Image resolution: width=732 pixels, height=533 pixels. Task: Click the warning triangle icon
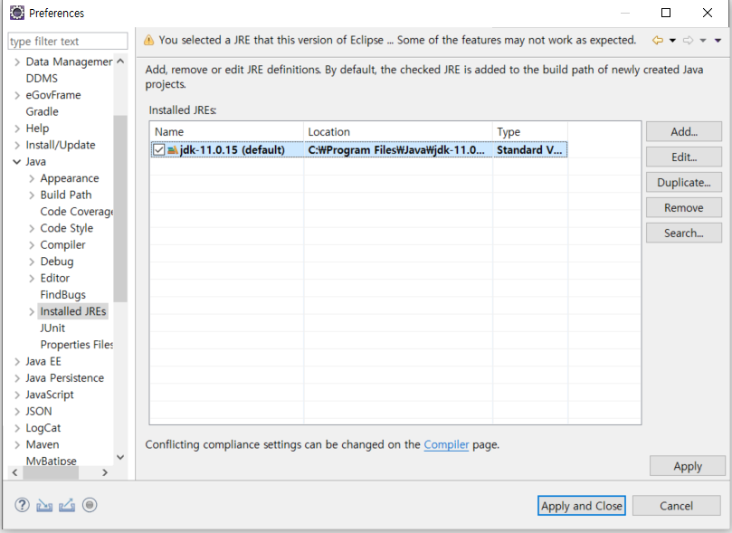pos(149,40)
